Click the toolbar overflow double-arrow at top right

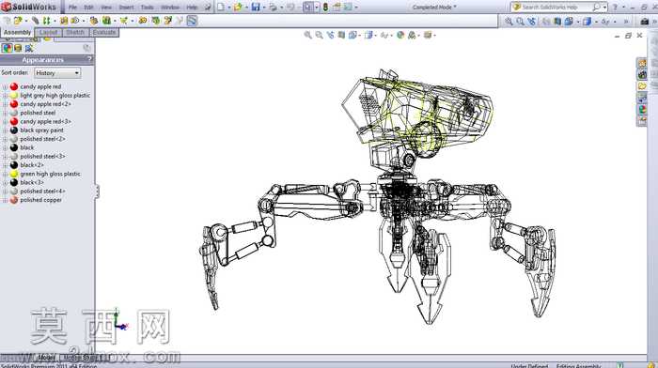(x=626, y=21)
